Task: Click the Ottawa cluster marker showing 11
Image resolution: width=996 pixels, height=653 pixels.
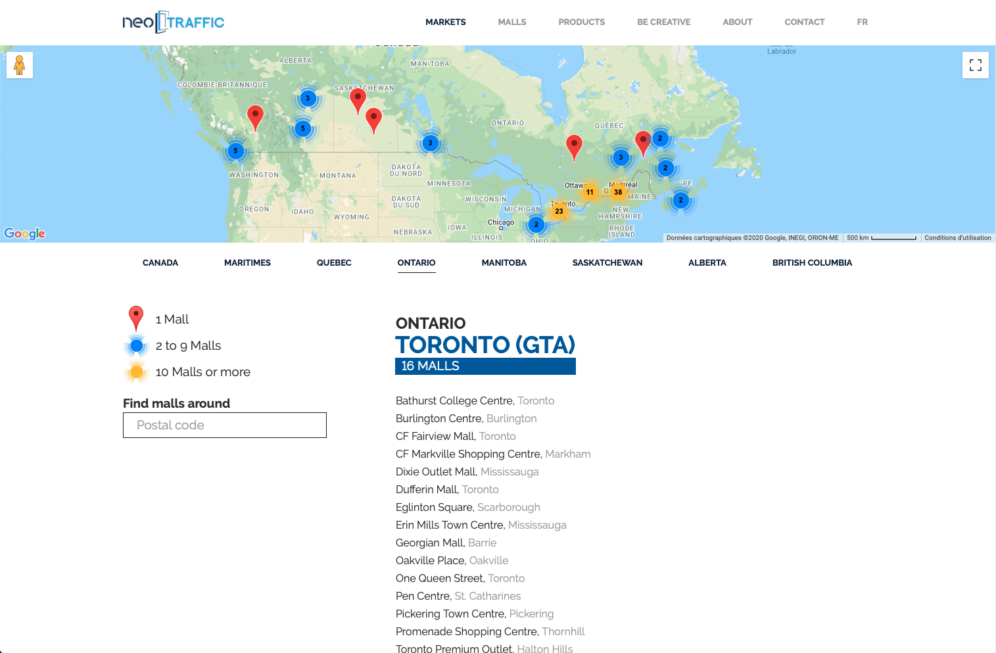Action: tap(590, 192)
